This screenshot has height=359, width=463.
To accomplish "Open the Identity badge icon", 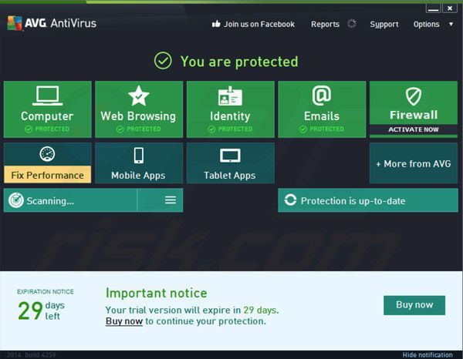I will [230, 96].
